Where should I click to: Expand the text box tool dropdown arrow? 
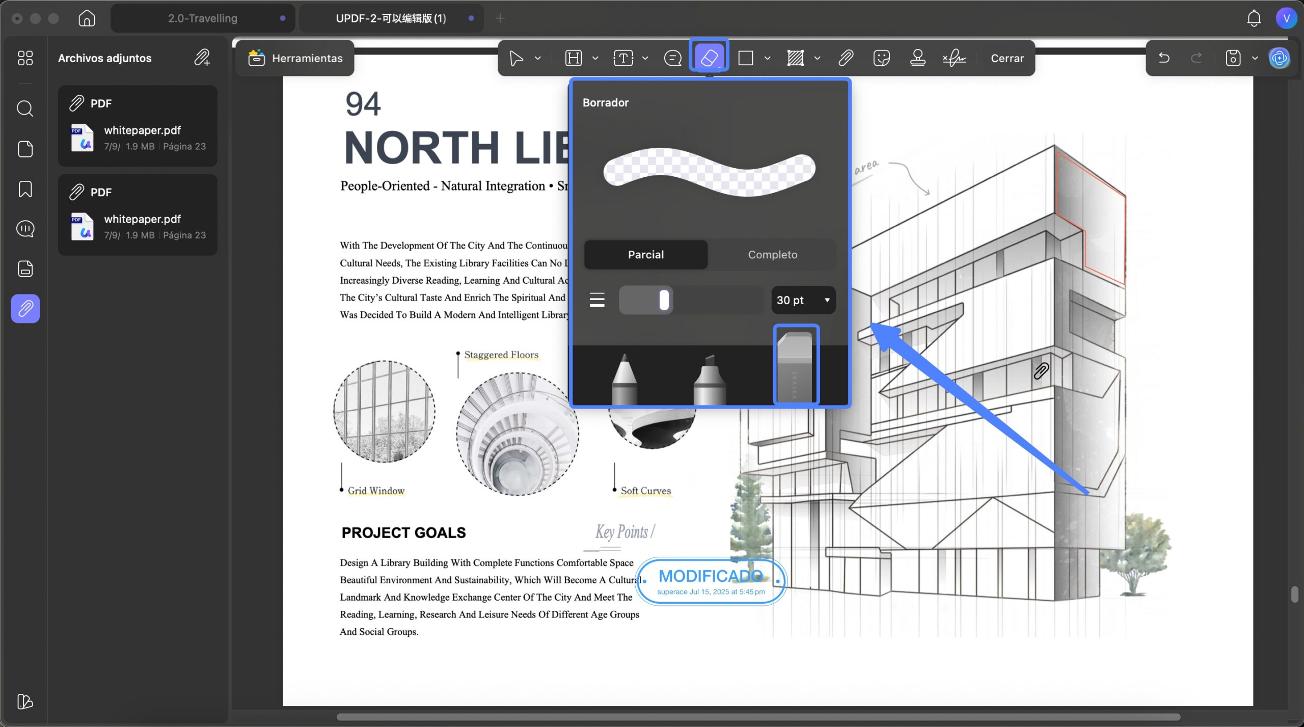(x=645, y=58)
